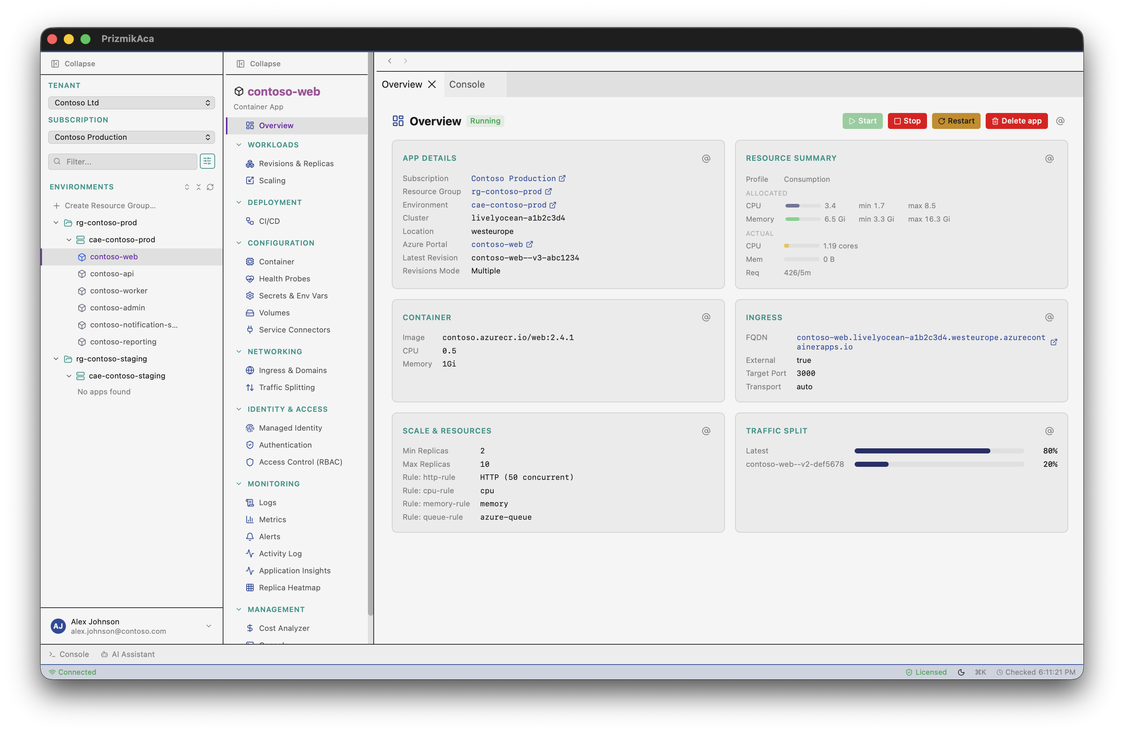Toggle dark mode in the status bar
This screenshot has height=733, width=1124.
coord(962,671)
